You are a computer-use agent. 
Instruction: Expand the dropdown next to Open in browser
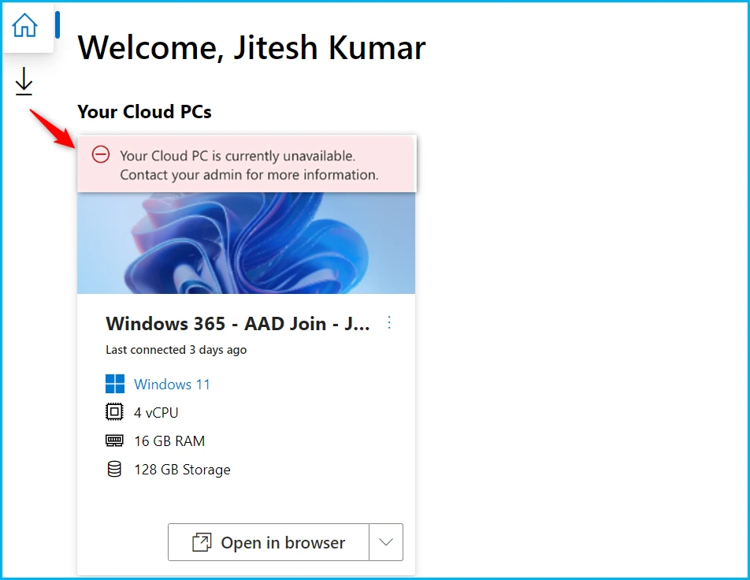pyautogui.click(x=386, y=542)
